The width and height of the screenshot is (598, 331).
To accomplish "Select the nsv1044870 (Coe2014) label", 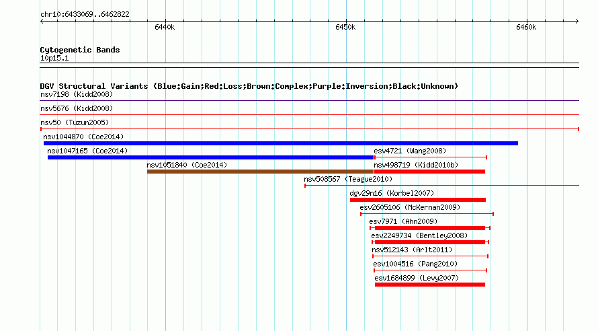I will (83, 137).
